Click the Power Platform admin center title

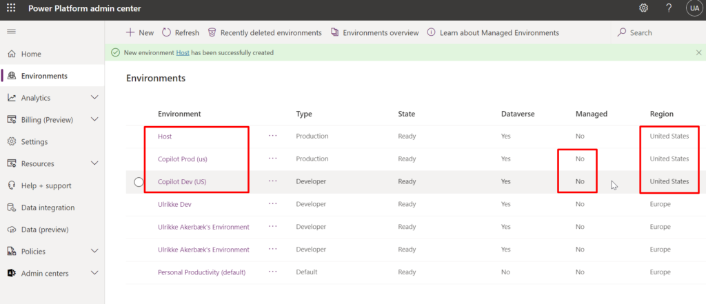tap(85, 8)
